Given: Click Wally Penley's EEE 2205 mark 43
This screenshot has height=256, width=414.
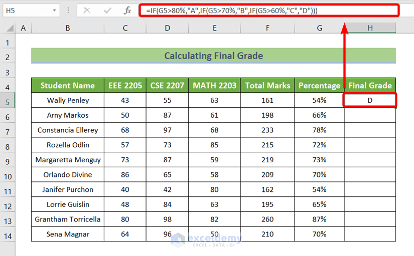Looking at the screenshot, I should 125,100.
